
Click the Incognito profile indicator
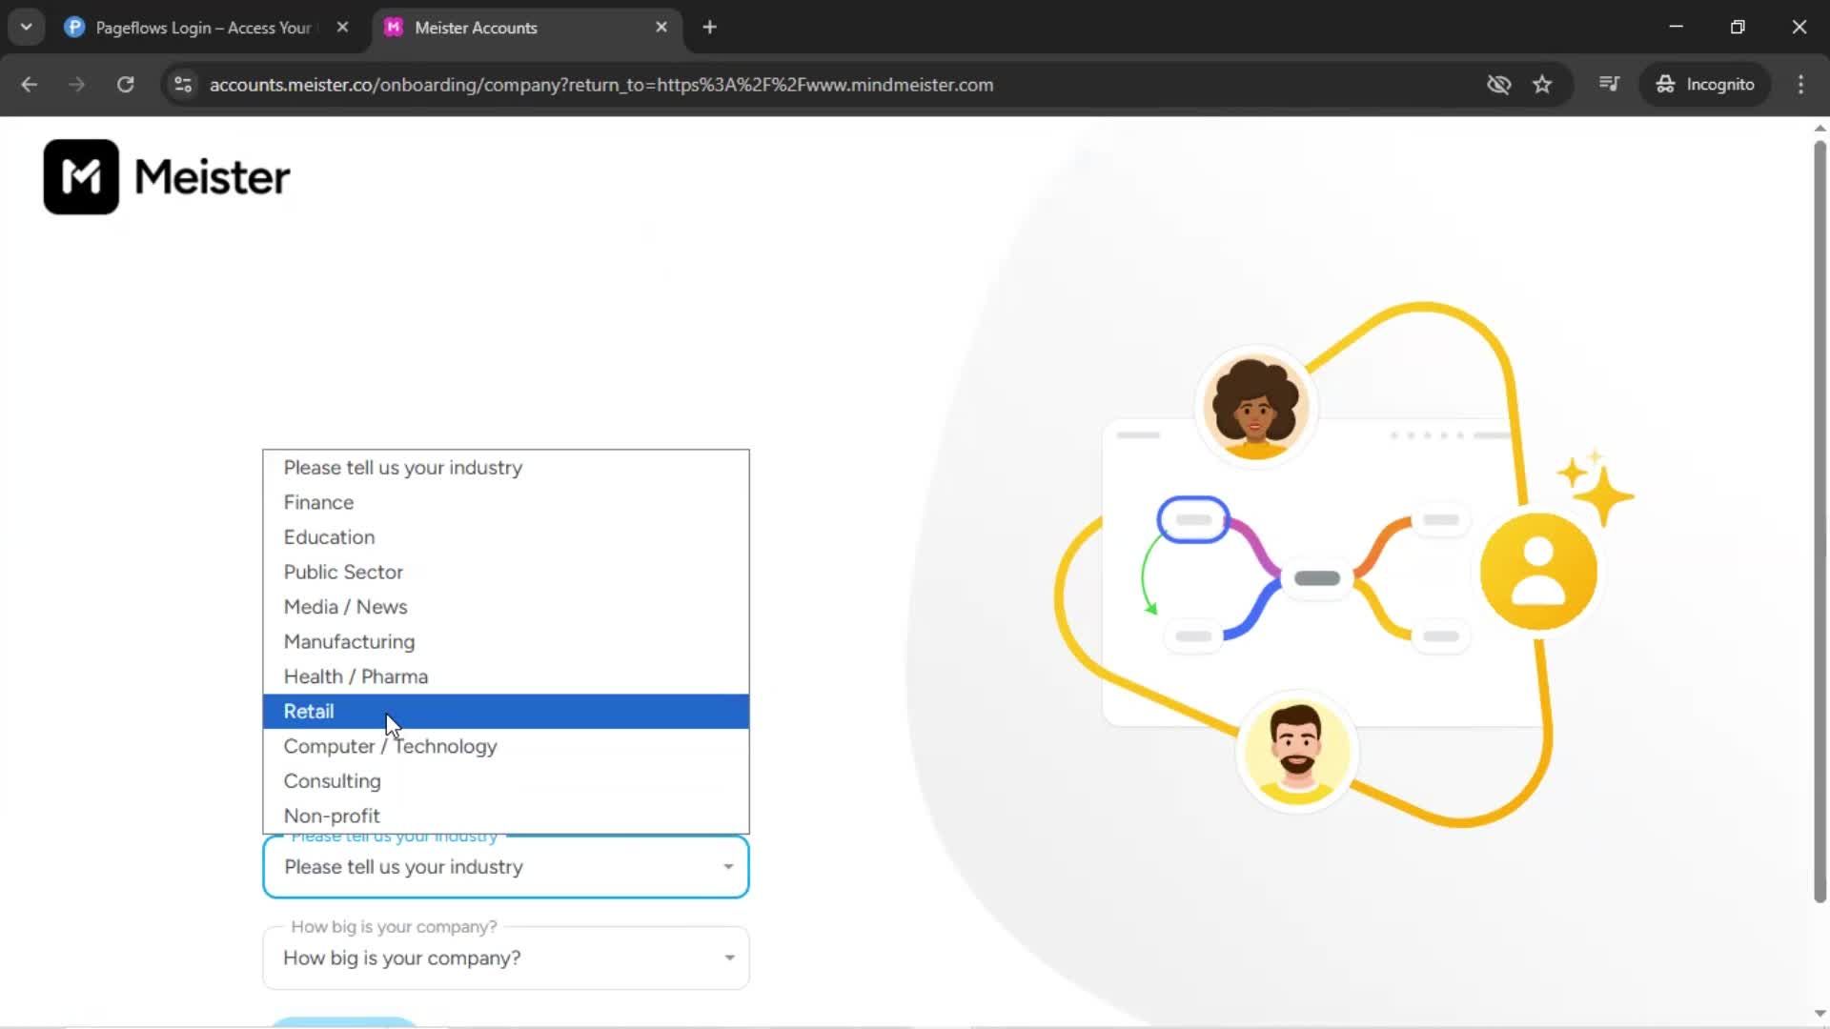click(x=1706, y=84)
